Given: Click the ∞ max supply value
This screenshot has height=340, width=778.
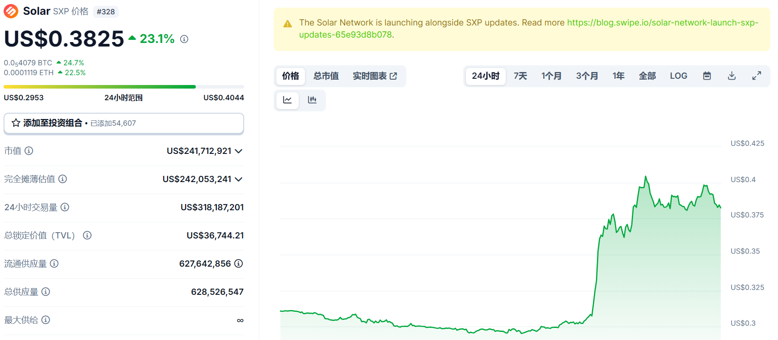Looking at the screenshot, I should tap(240, 320).
